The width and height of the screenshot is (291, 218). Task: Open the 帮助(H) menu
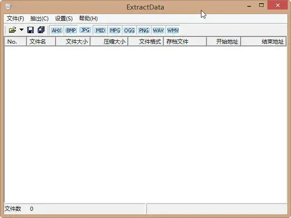click(x=88, y=19)
